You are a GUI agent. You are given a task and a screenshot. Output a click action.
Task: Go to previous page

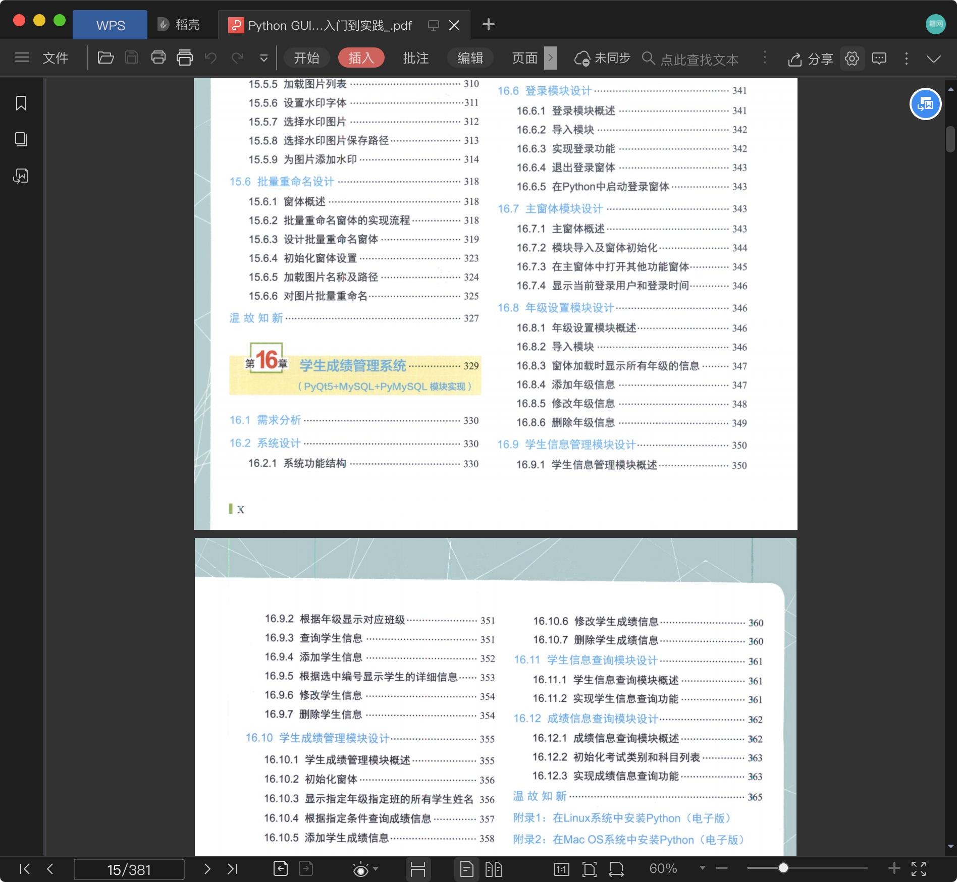click(x=50, y=869)
